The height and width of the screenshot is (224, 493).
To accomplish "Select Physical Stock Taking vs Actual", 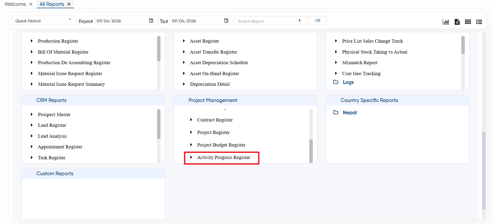I will pos(375,52).
